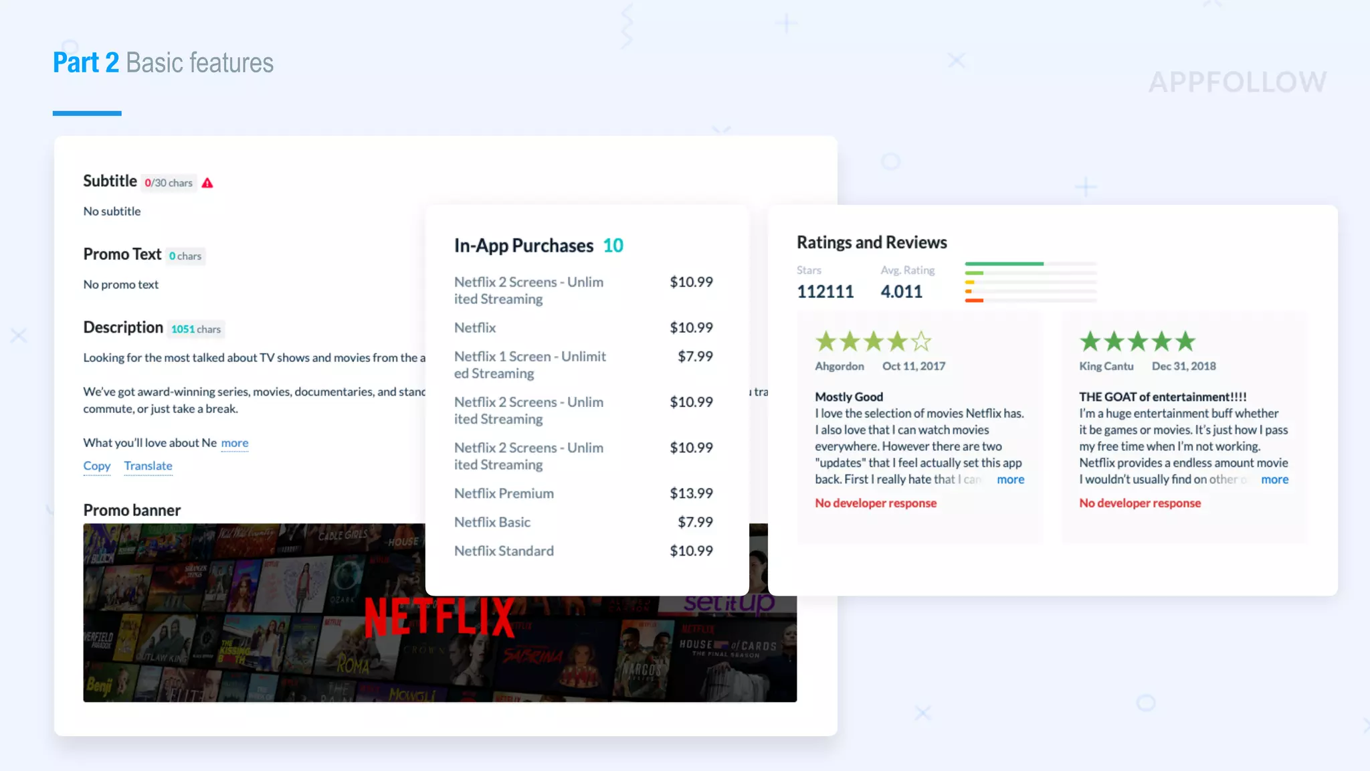The height and width of the screenshot is (771, 1370).
Task: Click the AppFollow logo watermark
Action: [1238, 82]
